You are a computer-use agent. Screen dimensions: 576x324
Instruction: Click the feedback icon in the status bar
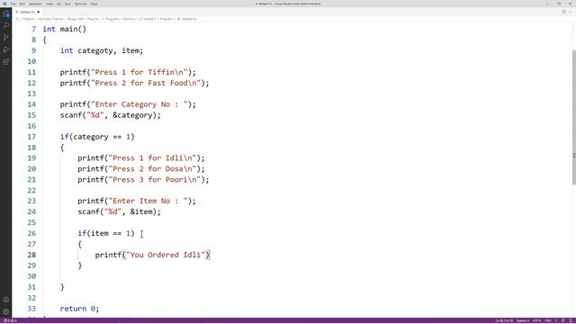point(563,320)
